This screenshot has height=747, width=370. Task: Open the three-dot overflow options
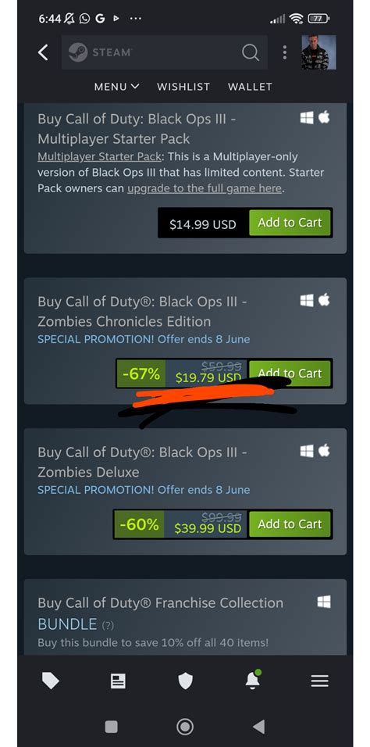pyautogui.click(x=284, y=52)
